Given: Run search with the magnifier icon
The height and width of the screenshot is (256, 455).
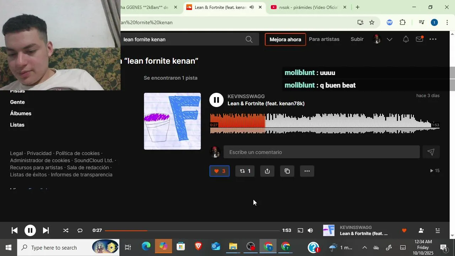Looking at the screenshot, I should click(249, 39).
